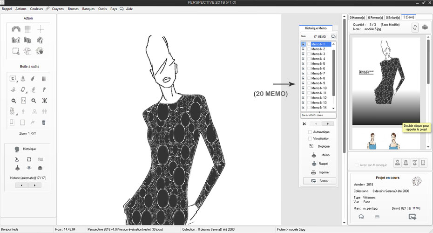Click the right arrow under Historic (automatic)
Viewport: 433px width, 233px height.
35,185
